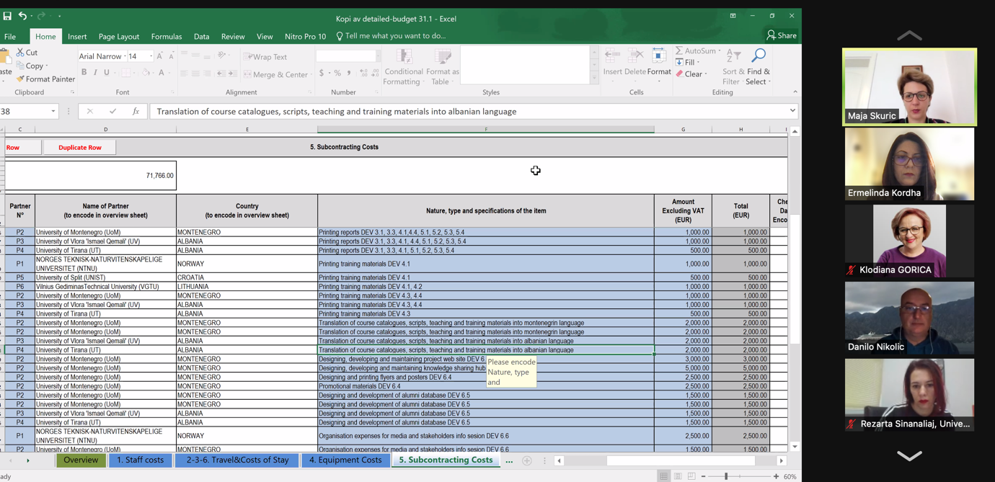Click the status bar zoom in plus
The width and height of the screenshot is (995, 482).
(x=776, y=476)
